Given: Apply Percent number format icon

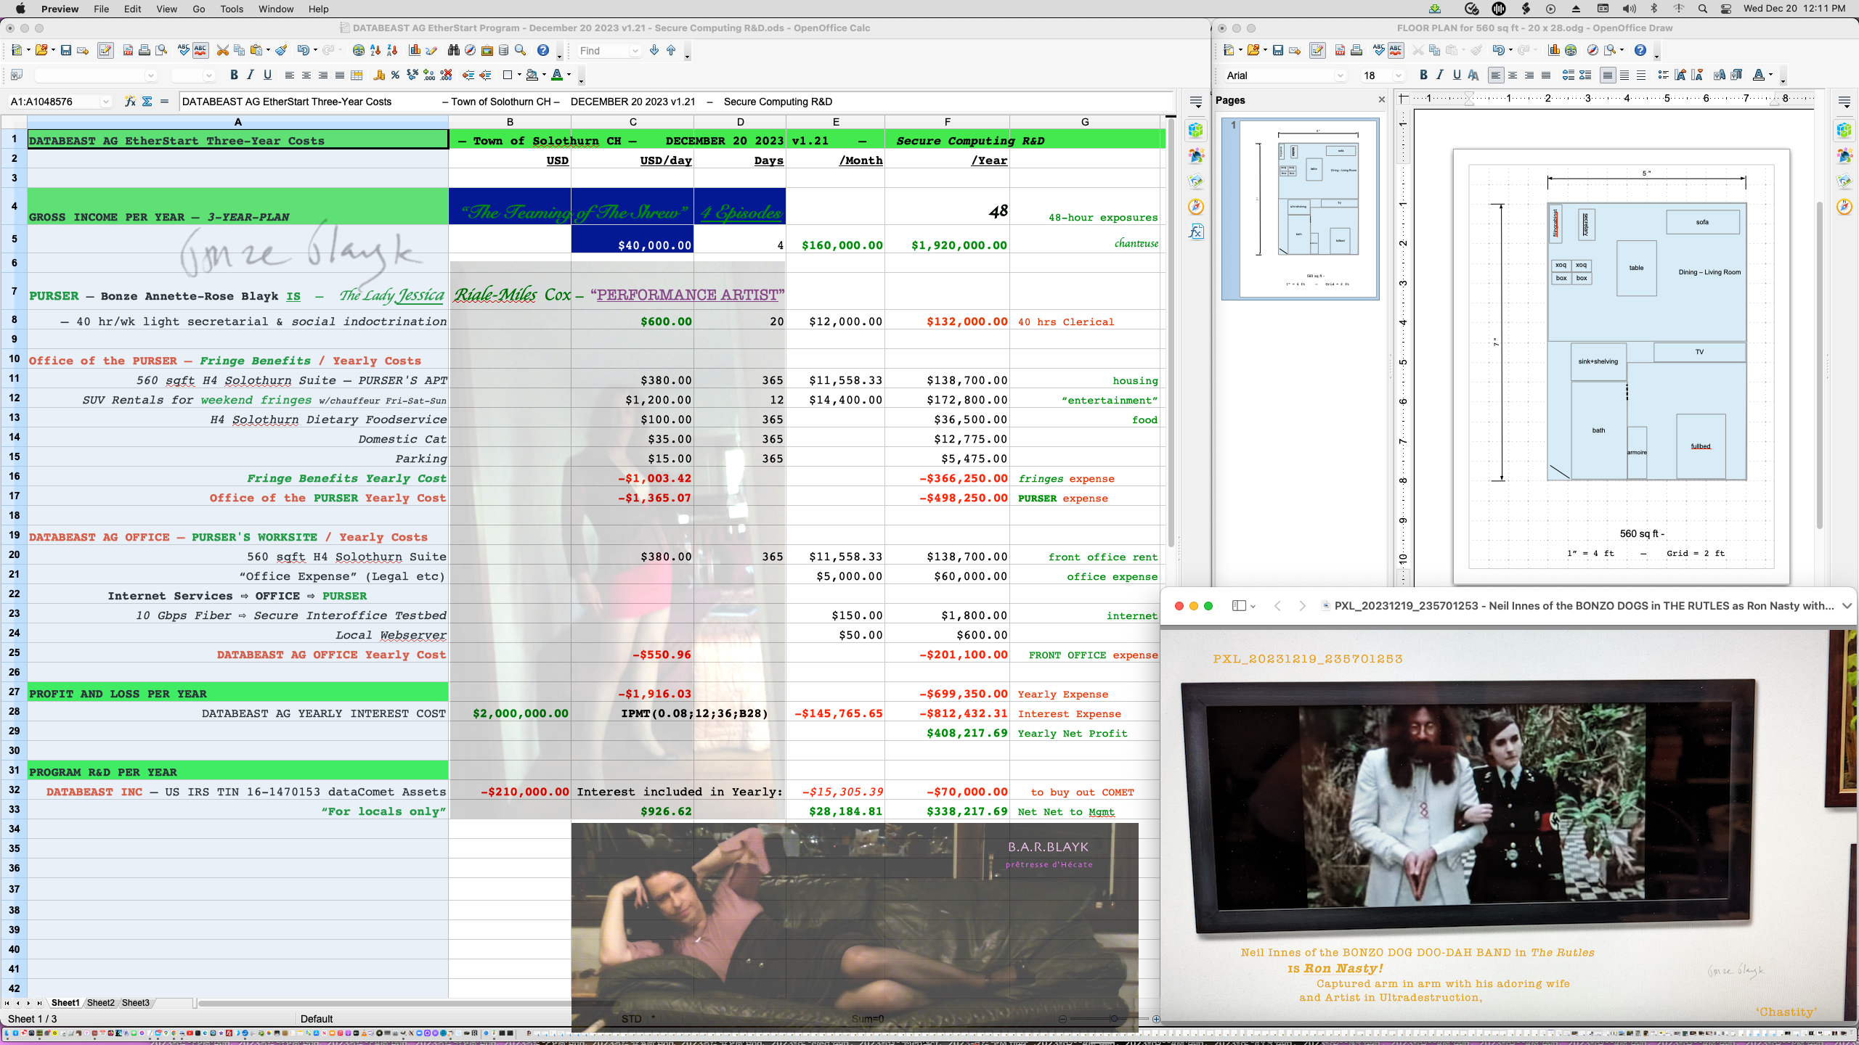Looking at the screenshot, I should [x=395, y=75].
